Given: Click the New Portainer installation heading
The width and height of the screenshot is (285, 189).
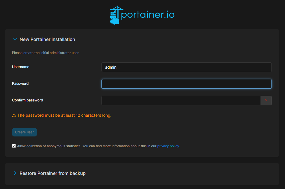Looking at the screenshot, I should coord(47,39).
